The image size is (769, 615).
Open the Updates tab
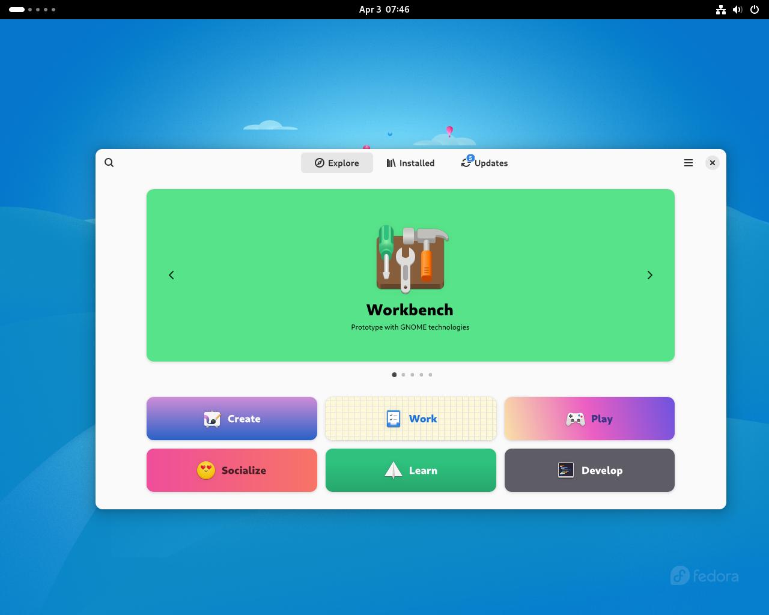point(484,163)
